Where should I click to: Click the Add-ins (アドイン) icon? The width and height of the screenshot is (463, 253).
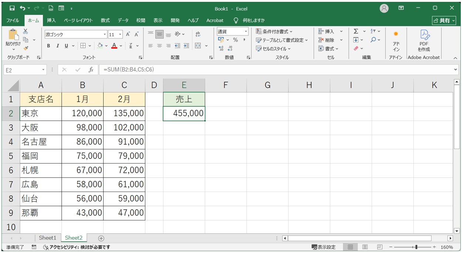coord(396,41)
